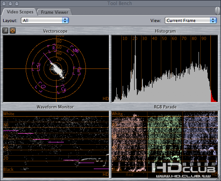Image resolution: width=221 pixels, height=181 pixels.
Task: Click the resize grip at window corner
Action: (x=218, y=178)
